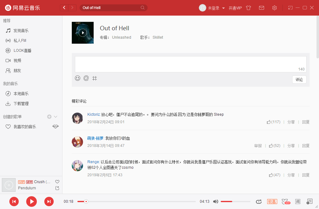Switch to 下载管理 page
319x209 pixels.
[20, 103]
